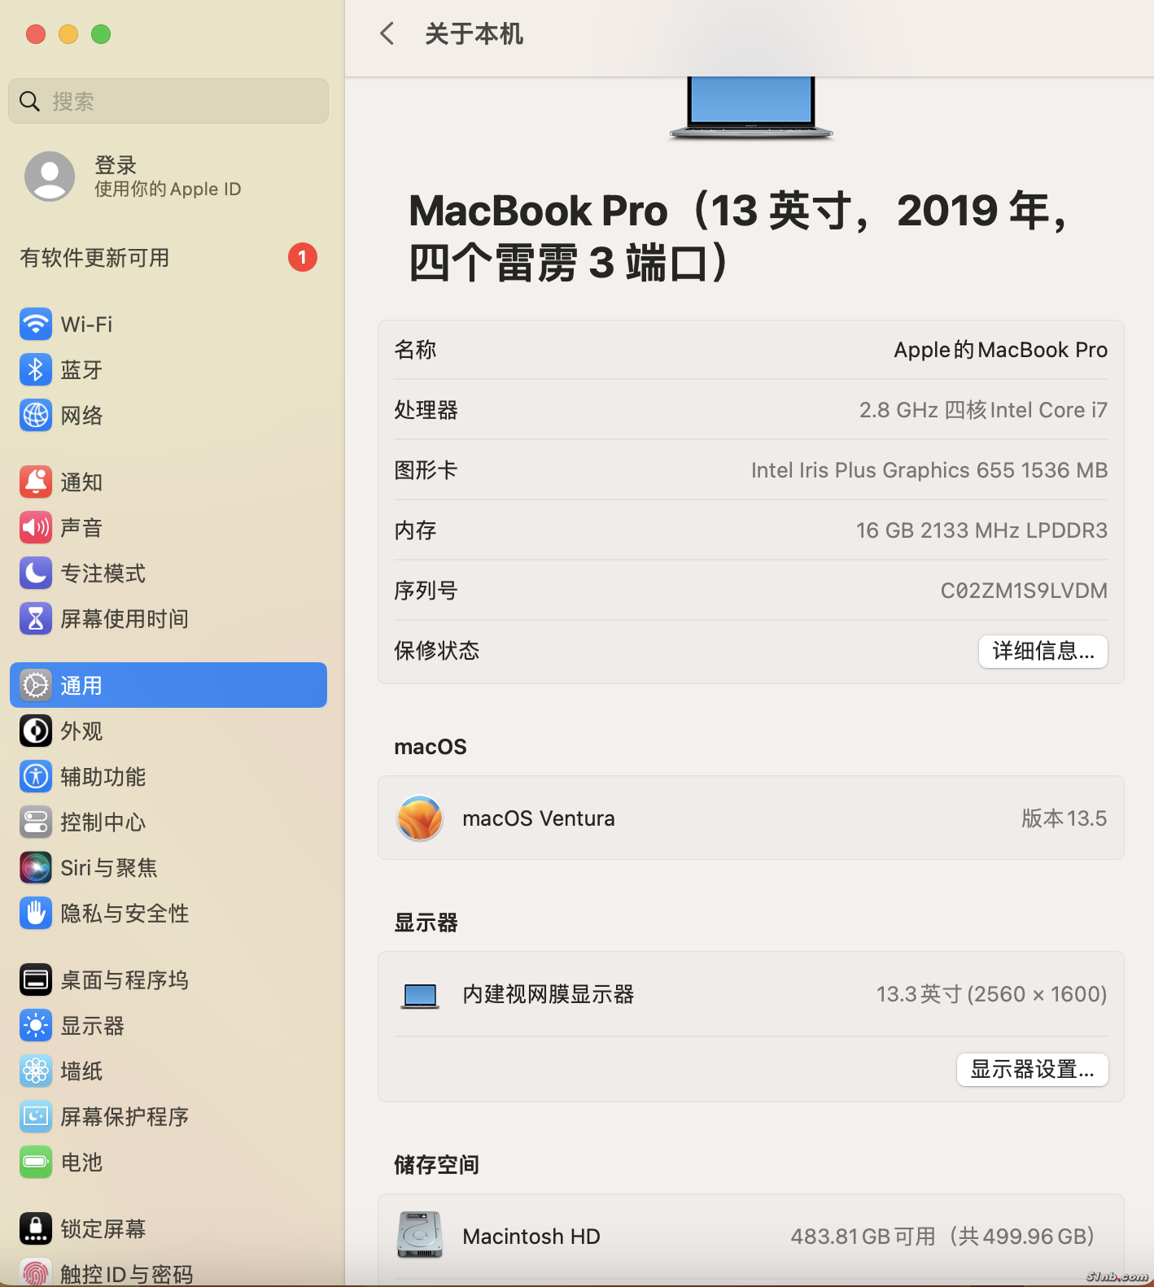Screen dimensions: 1154x1287
Task: Click the macOS Ventura logo icon
Action: pyautogui.click(x=420, y=818)
